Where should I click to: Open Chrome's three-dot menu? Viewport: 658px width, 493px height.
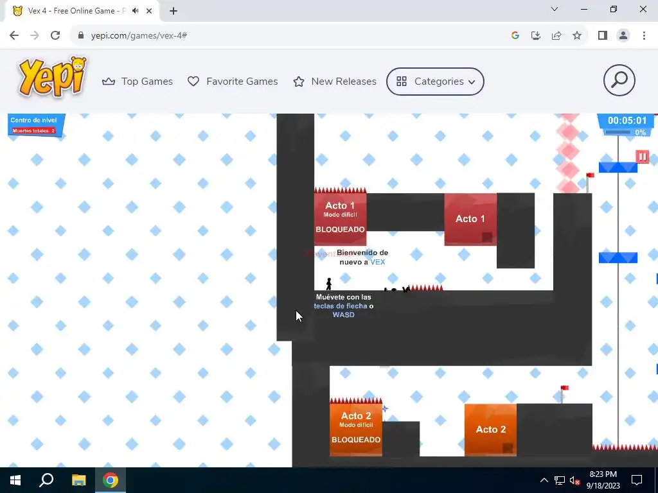[x=644, y=36]
